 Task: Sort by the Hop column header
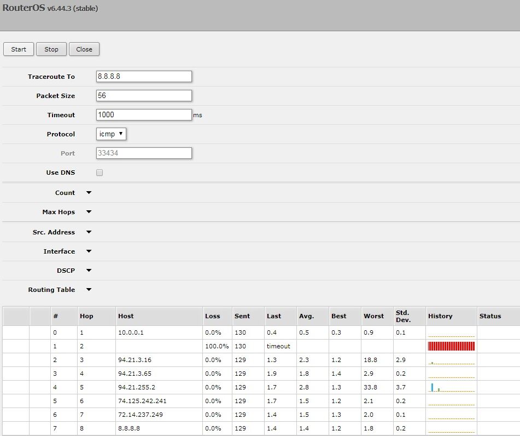[x=96, y=316]
